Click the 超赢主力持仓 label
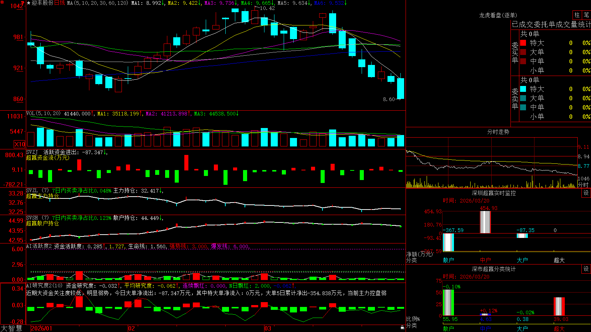Screen dimensions: 591x332 point(42,196)
